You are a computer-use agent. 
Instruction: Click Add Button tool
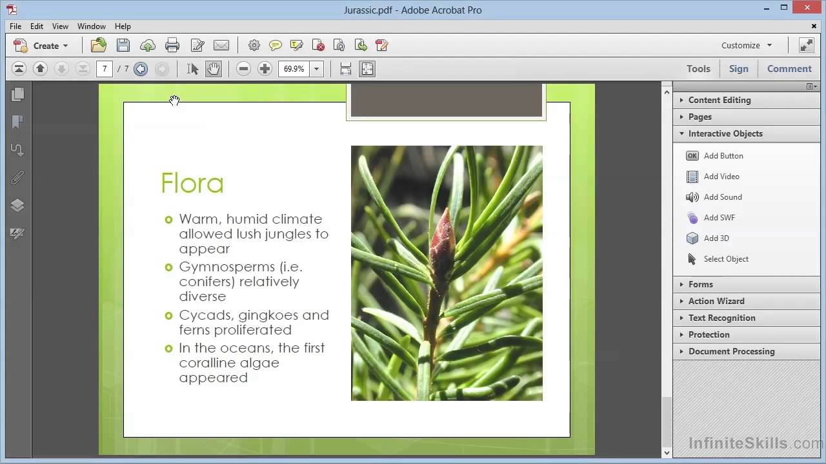(715, 156)
